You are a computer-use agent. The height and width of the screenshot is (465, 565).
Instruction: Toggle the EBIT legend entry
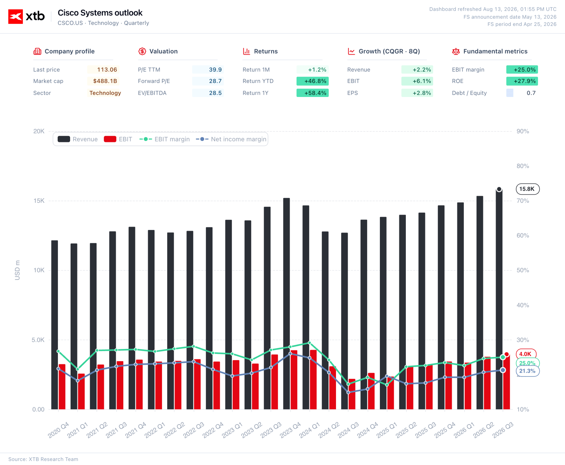pyautogui.click(x=118, y=139)
